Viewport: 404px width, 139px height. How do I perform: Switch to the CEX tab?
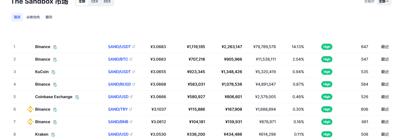(94, 1)
